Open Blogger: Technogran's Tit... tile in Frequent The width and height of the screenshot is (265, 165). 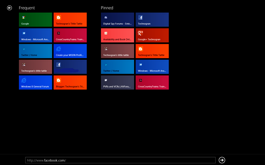70,82
